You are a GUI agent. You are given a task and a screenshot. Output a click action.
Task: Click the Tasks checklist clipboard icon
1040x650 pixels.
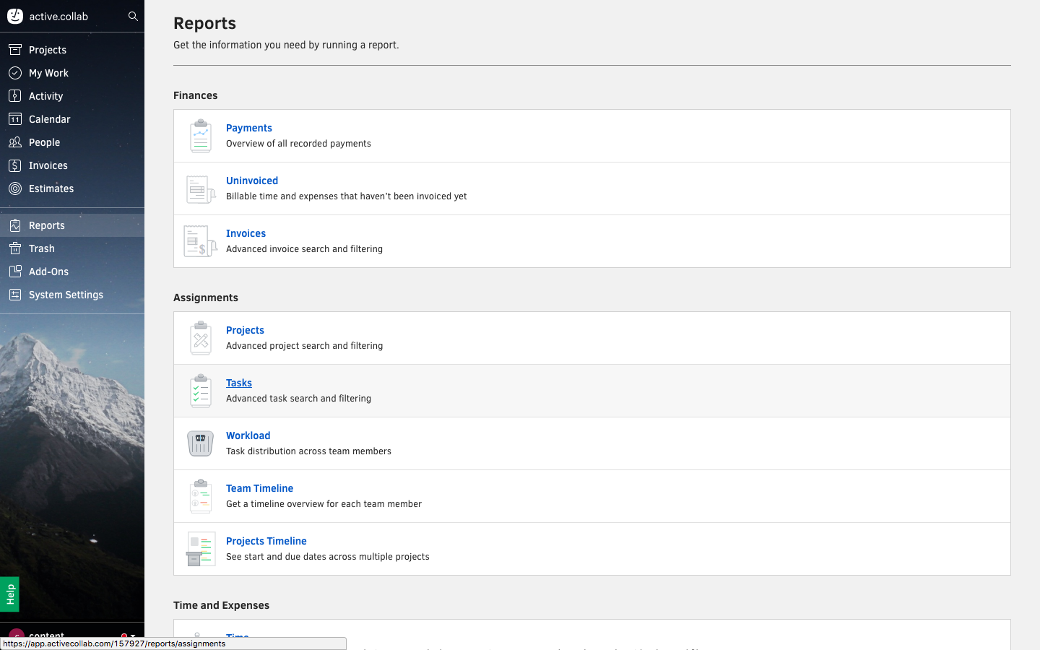click(x=200, y=391)
